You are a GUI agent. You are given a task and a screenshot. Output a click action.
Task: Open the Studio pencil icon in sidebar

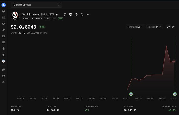point(3,55)
